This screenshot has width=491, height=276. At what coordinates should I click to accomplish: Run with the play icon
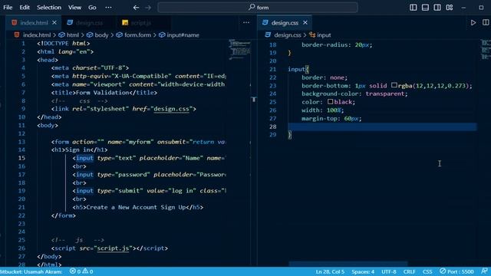(473, 22)
